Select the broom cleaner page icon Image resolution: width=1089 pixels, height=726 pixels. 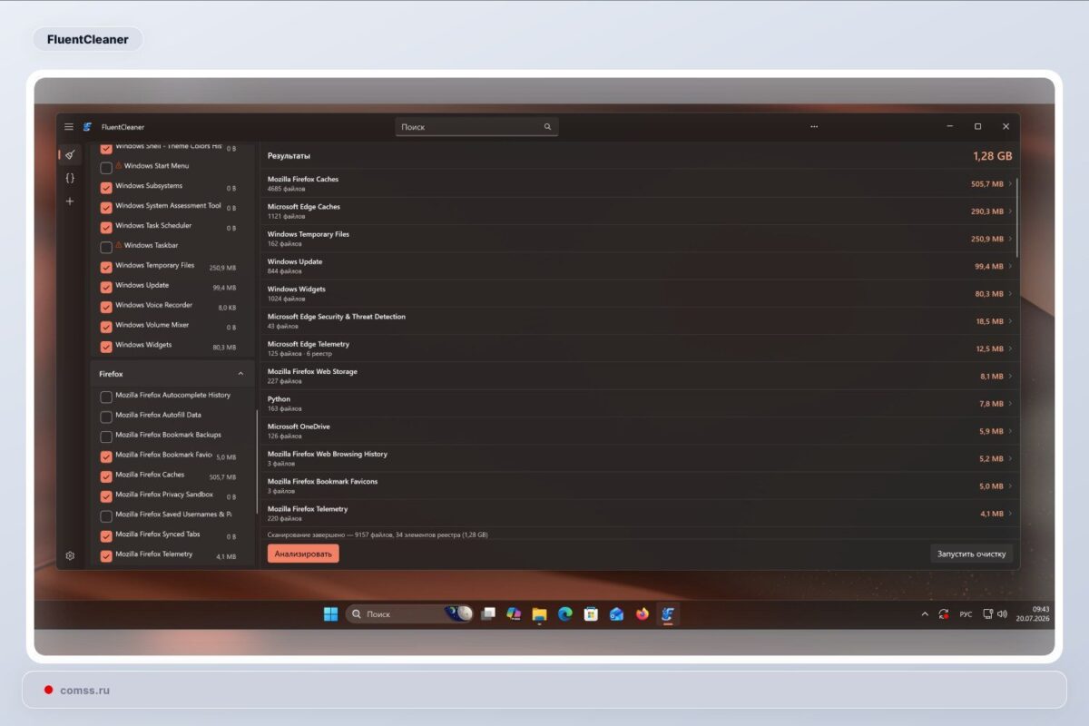coord(70,155)
